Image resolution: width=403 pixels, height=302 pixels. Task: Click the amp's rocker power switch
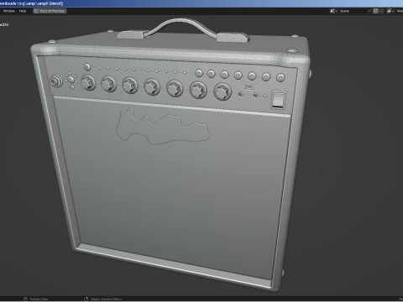(x=278, y=100)
